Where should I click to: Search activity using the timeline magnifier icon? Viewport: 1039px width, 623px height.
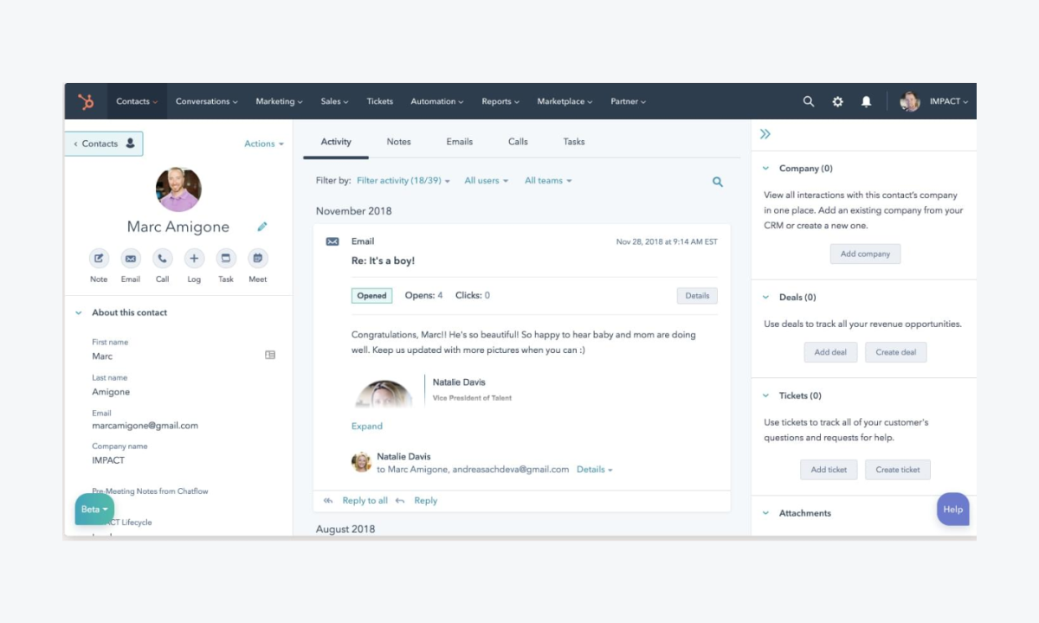click(x=717, y=182)
